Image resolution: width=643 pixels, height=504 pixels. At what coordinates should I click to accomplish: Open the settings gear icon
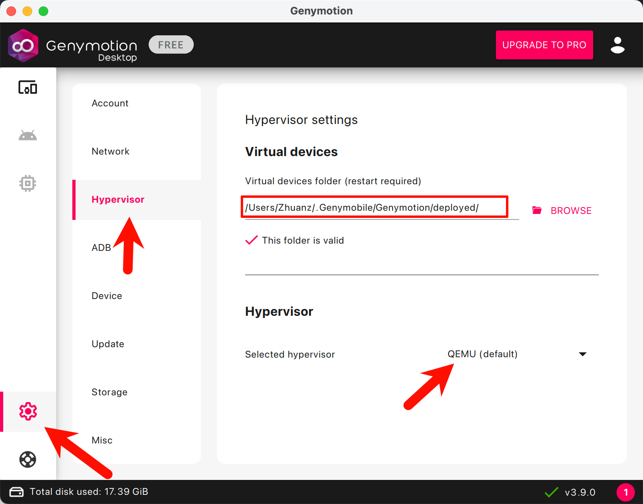click(28, 411)
